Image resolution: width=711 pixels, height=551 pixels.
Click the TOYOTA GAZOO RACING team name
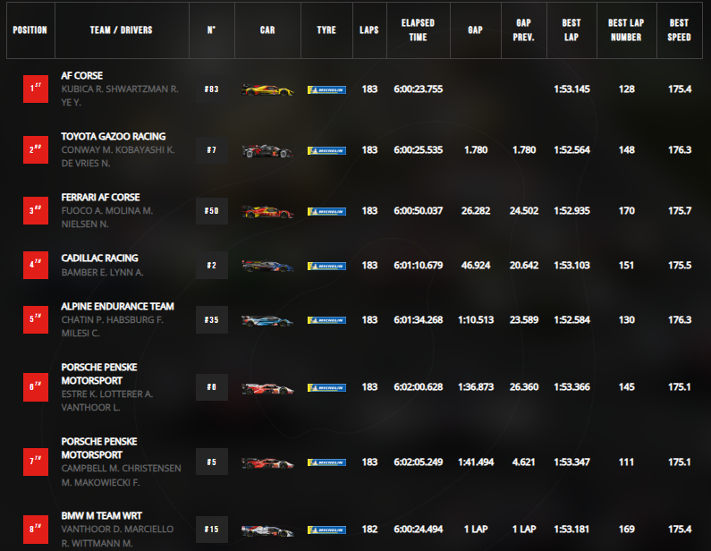point(114,137)
